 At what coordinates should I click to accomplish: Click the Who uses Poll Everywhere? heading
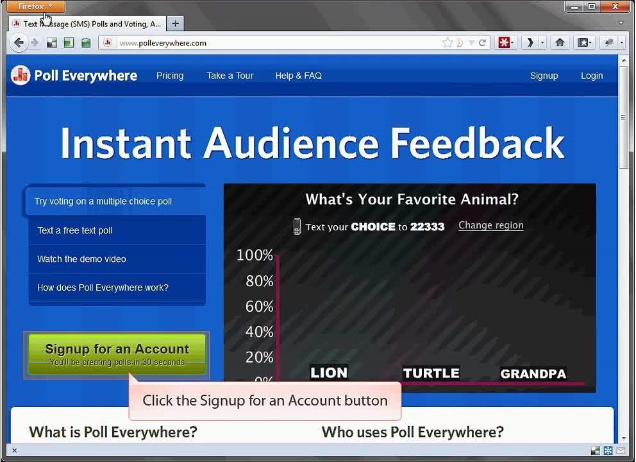pos(412,432)
